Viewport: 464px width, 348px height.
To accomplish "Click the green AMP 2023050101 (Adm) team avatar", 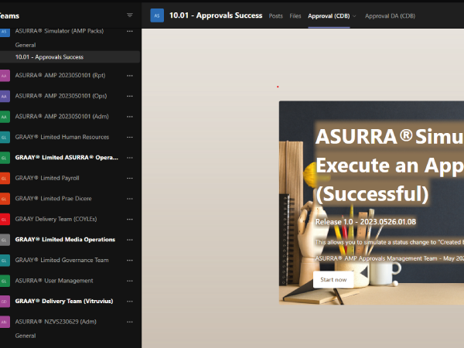I will tap(4, 117).
